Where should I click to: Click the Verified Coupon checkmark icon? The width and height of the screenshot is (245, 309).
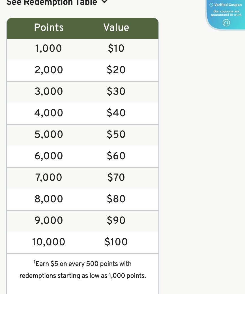coord(211,5)
